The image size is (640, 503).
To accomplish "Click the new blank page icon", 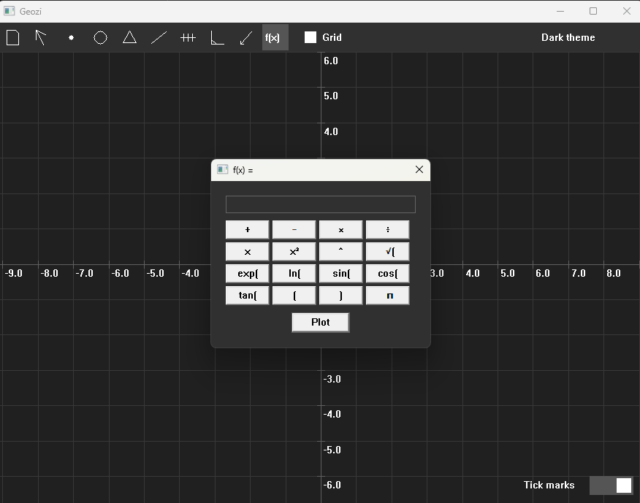I will 13,37.
